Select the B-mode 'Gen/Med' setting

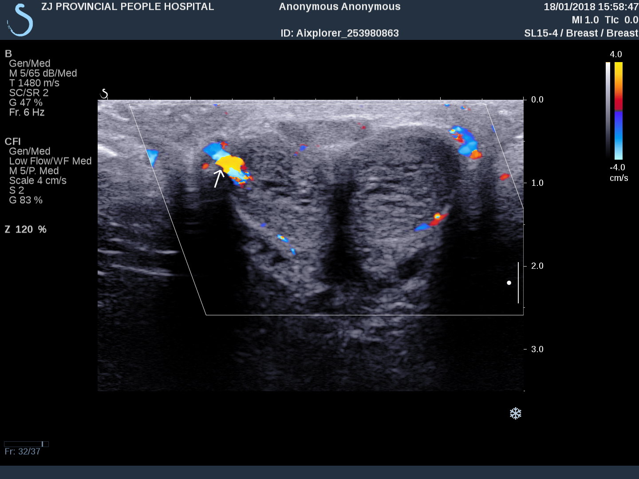pos(30,63)
